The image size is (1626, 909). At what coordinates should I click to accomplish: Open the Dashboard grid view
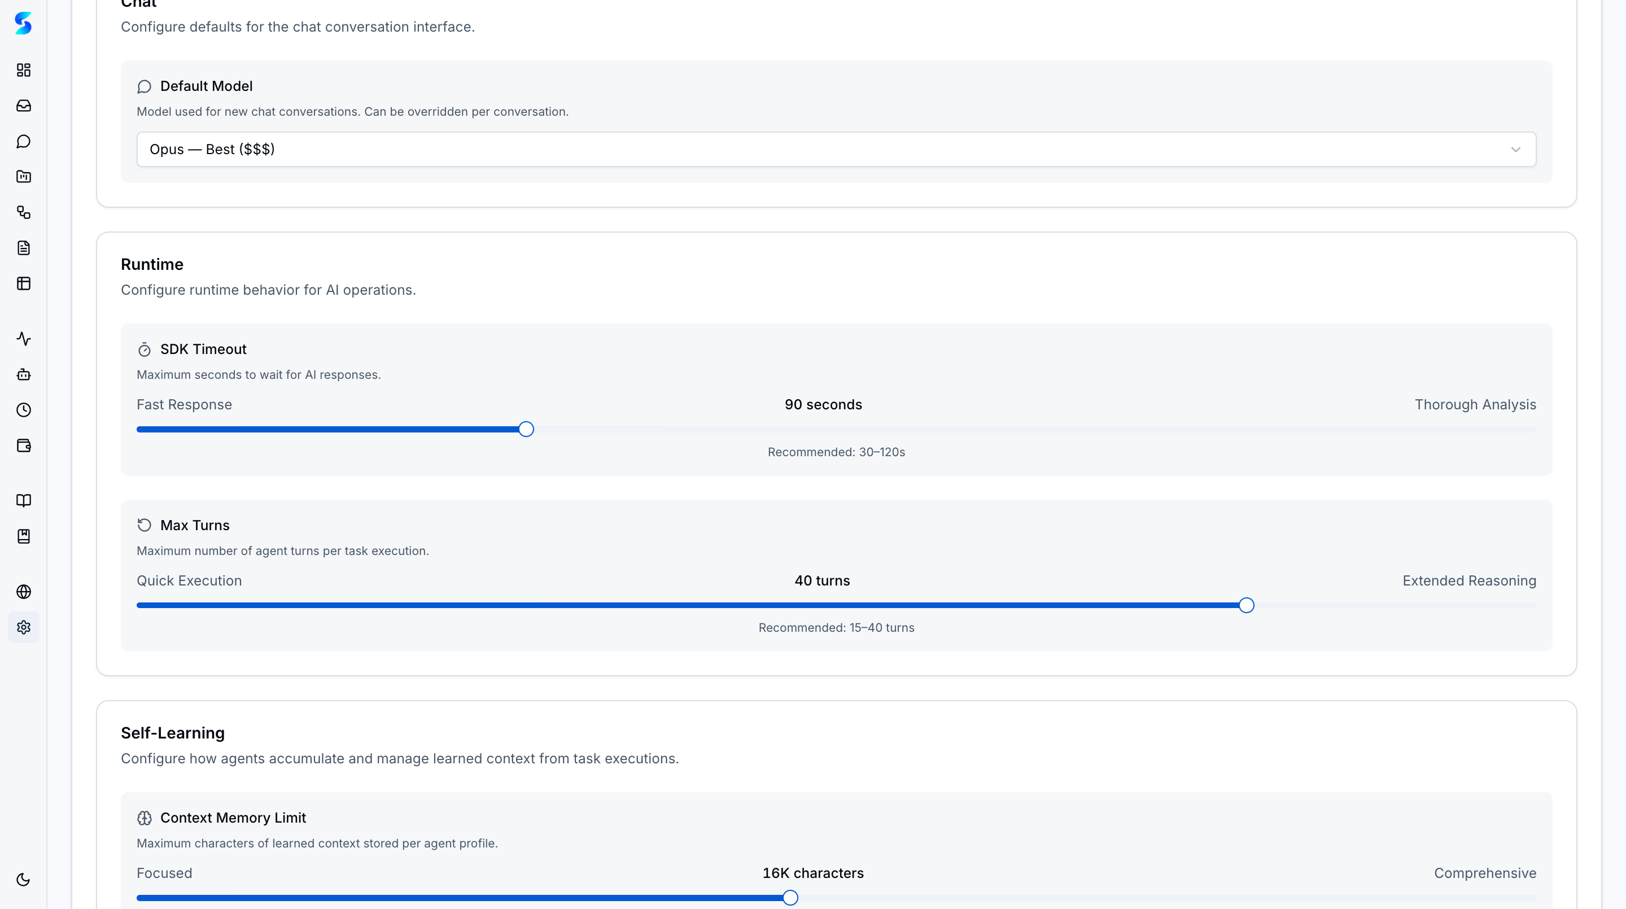tap(23, 70)
